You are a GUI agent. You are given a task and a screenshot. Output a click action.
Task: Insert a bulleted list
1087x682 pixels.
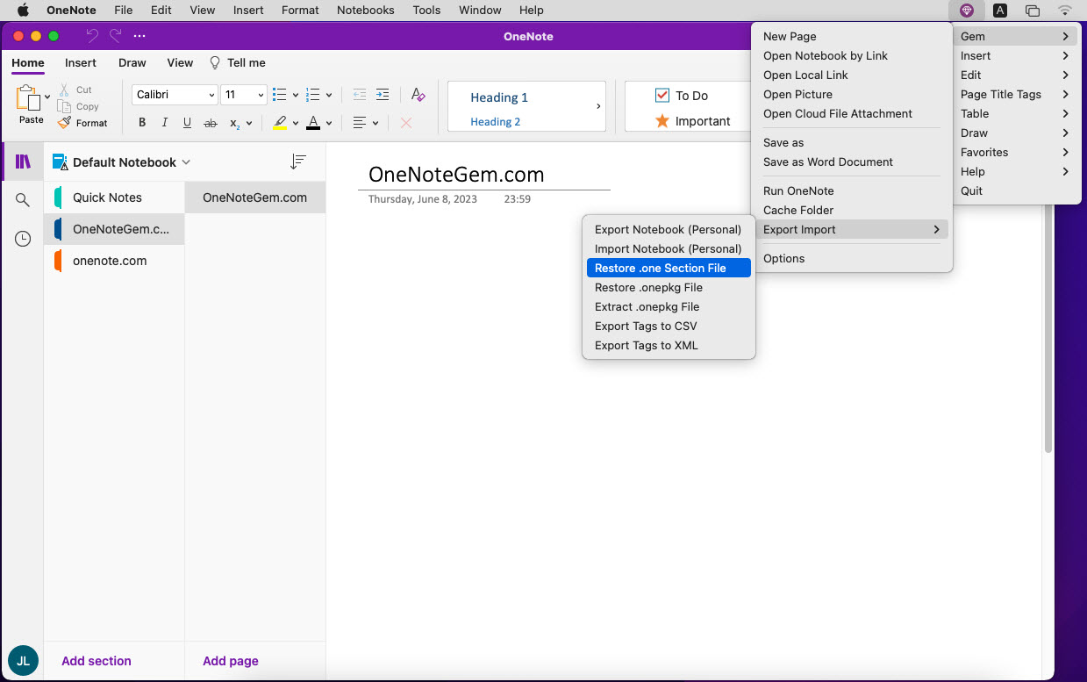click(x=280, y=95)
